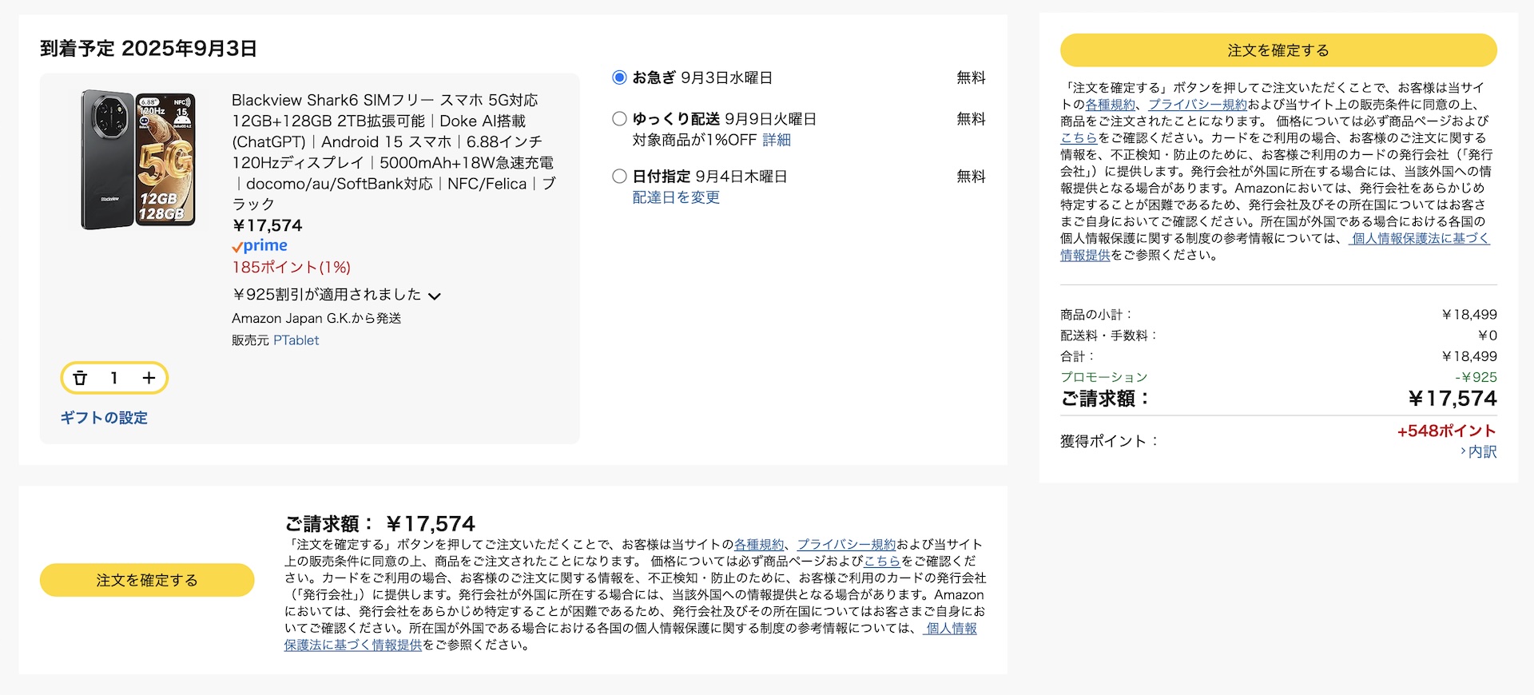Select 日付指定 9月4日 delivery option

coord(619,177)
